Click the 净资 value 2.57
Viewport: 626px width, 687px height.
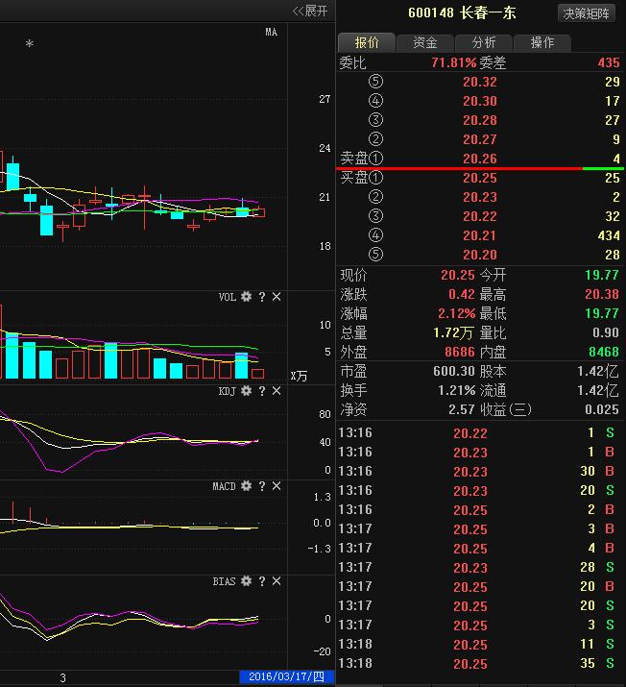tap(462, 409)
